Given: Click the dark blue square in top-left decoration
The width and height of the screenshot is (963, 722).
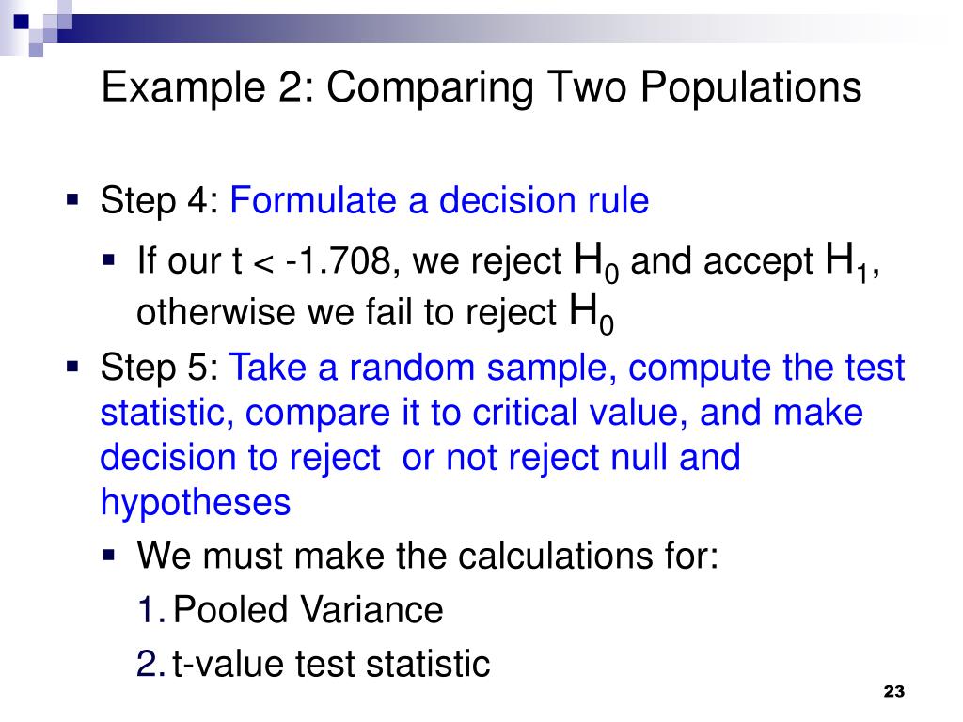Looking at the screenshot, I should click(21, 22).
